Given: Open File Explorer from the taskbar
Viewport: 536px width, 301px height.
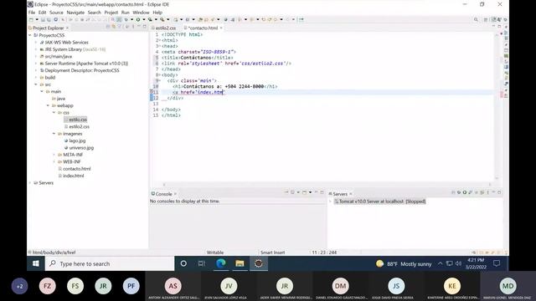Looking at the screenshot, I should click(x=240, y=263).
